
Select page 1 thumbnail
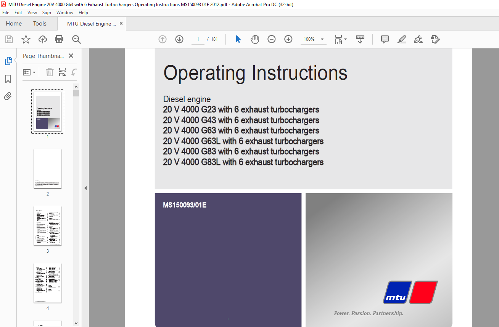[x=48, y=112]
